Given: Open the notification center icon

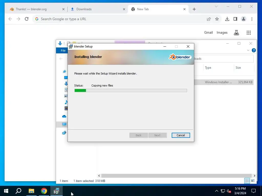Looking at the screenshot, I should pyautogui.click(x=254, y=191).
